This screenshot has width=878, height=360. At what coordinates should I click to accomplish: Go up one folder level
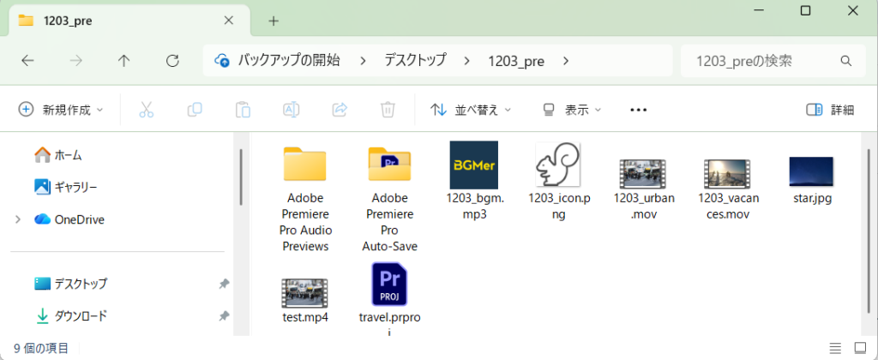pos(124,61)
